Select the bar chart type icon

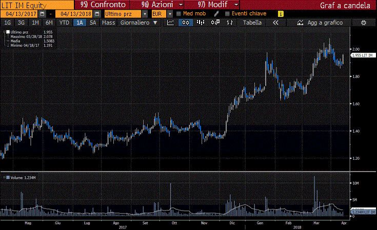pos(201,23)
